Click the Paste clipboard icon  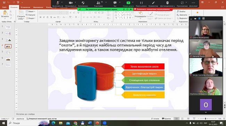[5, 13]
